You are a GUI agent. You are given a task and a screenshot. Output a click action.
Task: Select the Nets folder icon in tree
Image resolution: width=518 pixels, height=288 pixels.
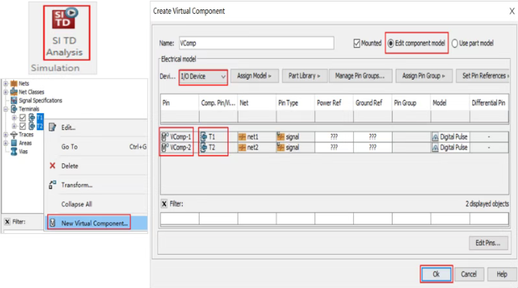[x=14, y=84]
